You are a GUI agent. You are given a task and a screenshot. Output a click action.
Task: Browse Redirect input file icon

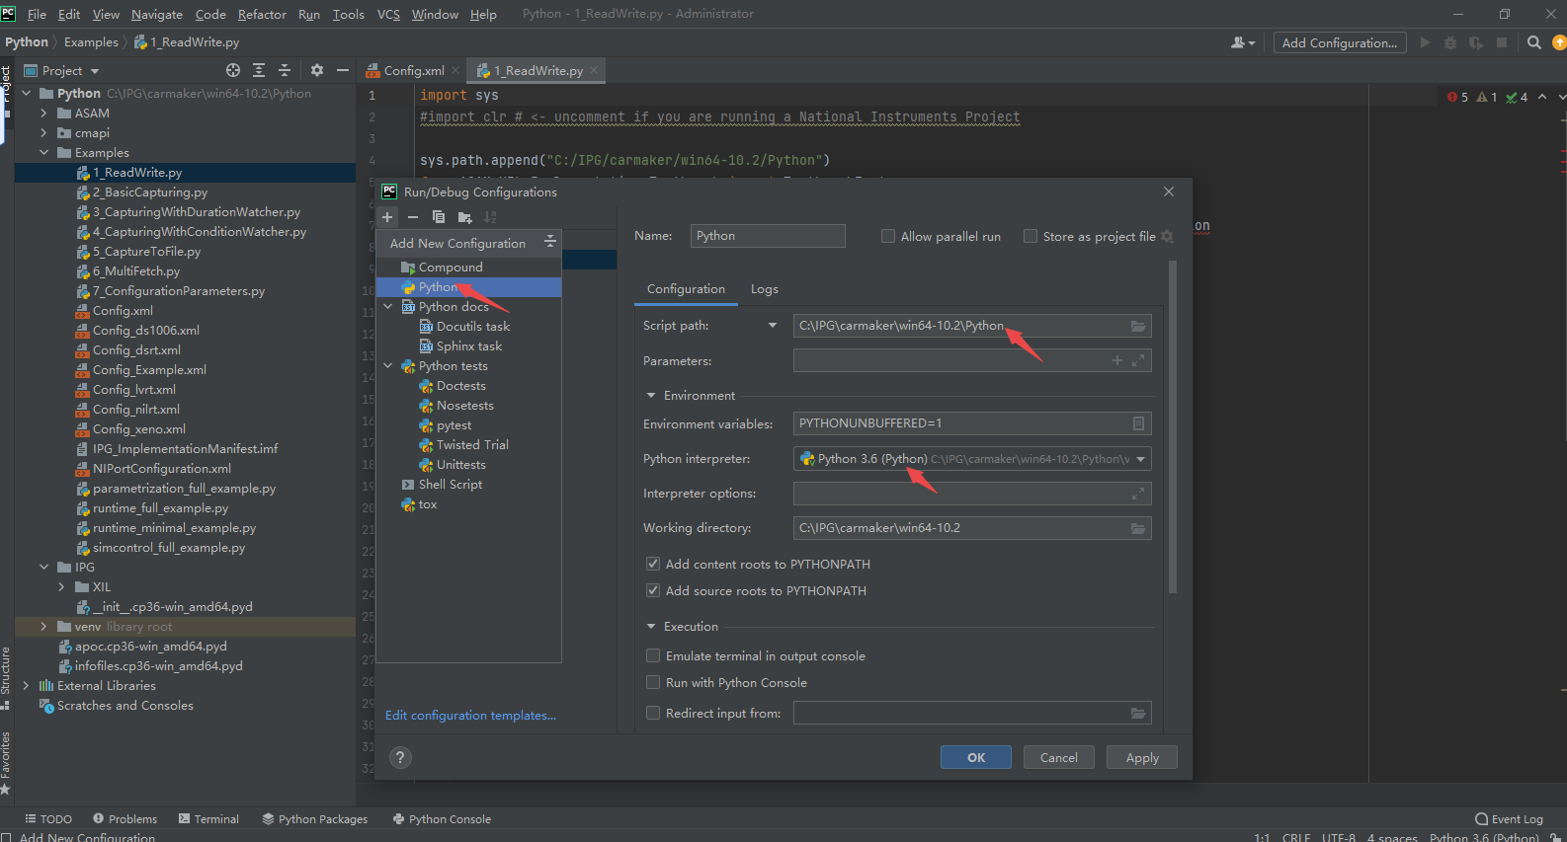pyautogui.click(x=1138, y=713)
